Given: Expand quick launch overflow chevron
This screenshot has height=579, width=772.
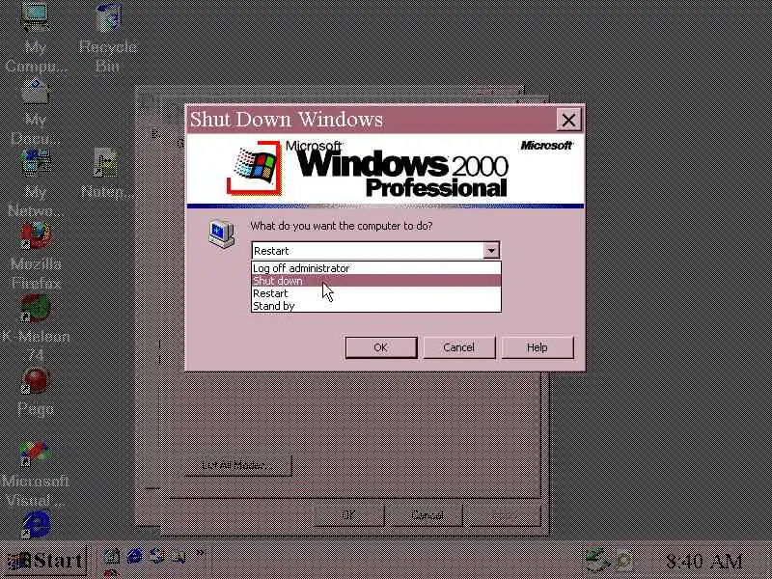Looking at the screenshot, I should pyautogui.click(x=201, y=553).
